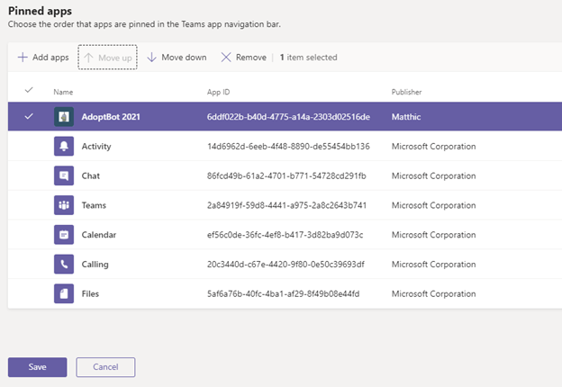Click Microsoft Corporation in the Files row

[x=434, y=293]
